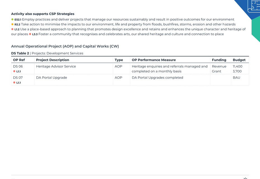Image resolution: width=260 pixels, height=179 pixels.
Task: Click the BAU budget cell
Action: tap(236, 78)
